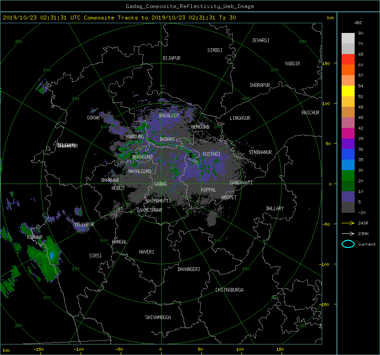This screenshot has height=355, width=380.
Task: Click the 'Tz 30' text in header
Action: coord(227,18)
